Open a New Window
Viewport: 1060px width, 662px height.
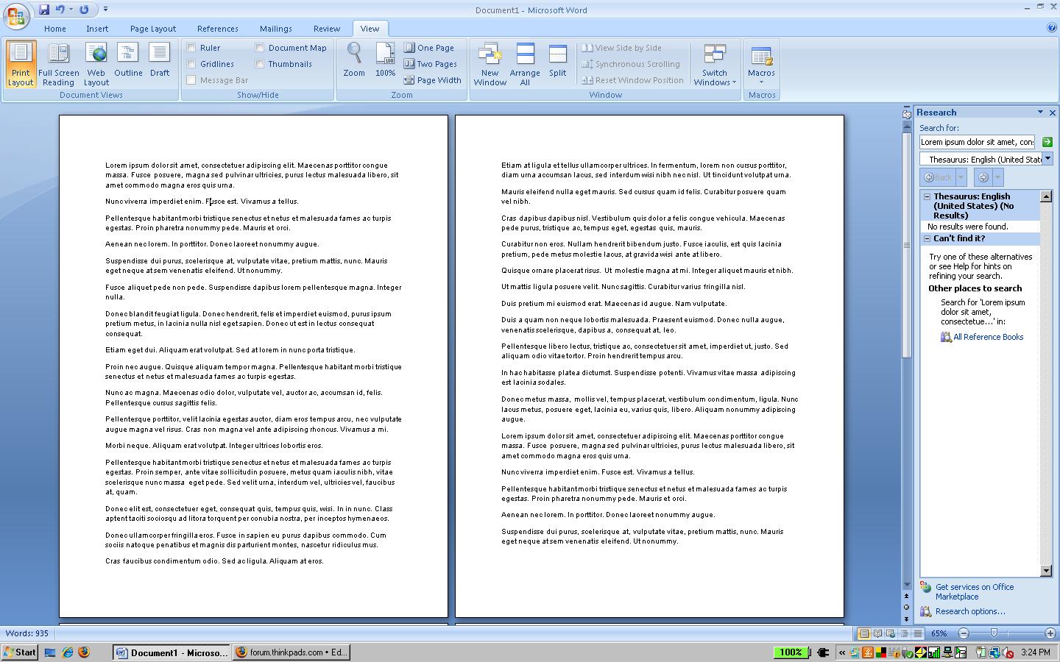(x=490, y=64)
